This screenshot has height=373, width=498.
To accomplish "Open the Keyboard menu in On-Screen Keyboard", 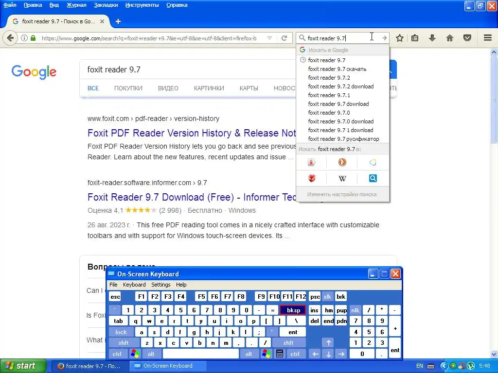I will click(134, 285).
